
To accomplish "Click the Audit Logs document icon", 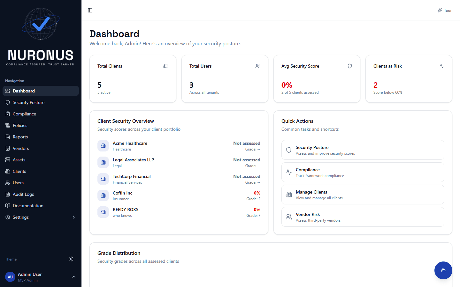I will pyautogui.click(x=8, y=194).
